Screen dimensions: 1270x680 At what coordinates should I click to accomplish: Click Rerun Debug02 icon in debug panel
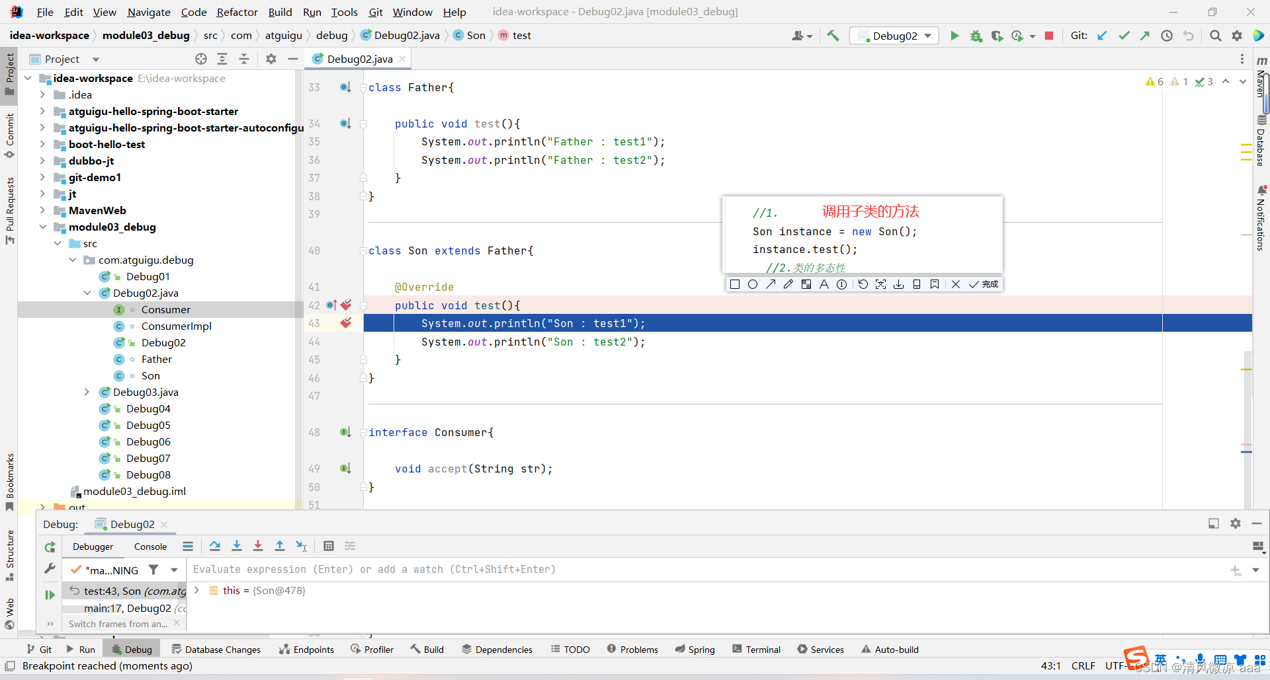click(50, 547)
